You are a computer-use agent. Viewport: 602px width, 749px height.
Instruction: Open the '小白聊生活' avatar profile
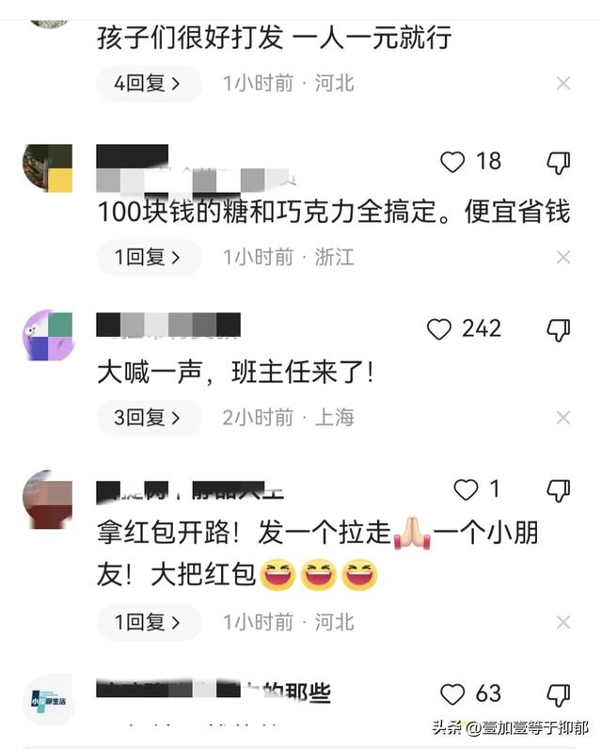pos(48,701)
